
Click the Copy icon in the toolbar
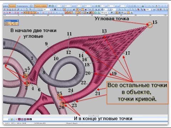[x=24, y=10]
